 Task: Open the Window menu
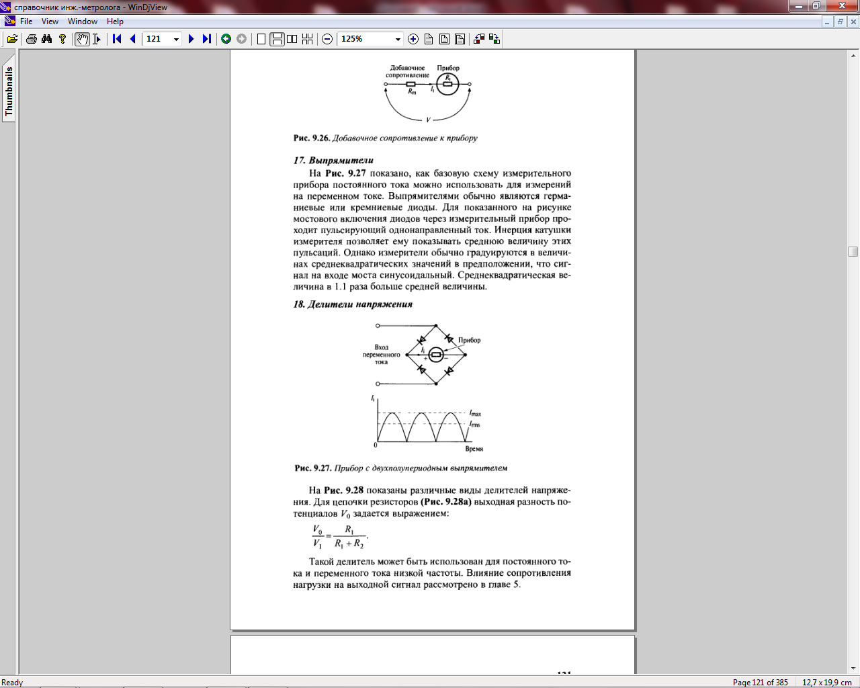(x=83, y=21)
